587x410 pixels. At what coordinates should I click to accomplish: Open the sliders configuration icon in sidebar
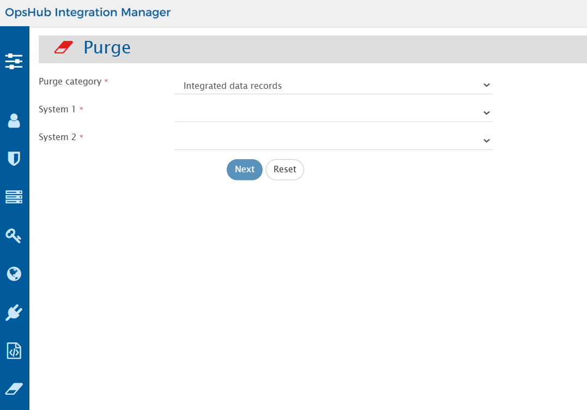click(14, 61)
